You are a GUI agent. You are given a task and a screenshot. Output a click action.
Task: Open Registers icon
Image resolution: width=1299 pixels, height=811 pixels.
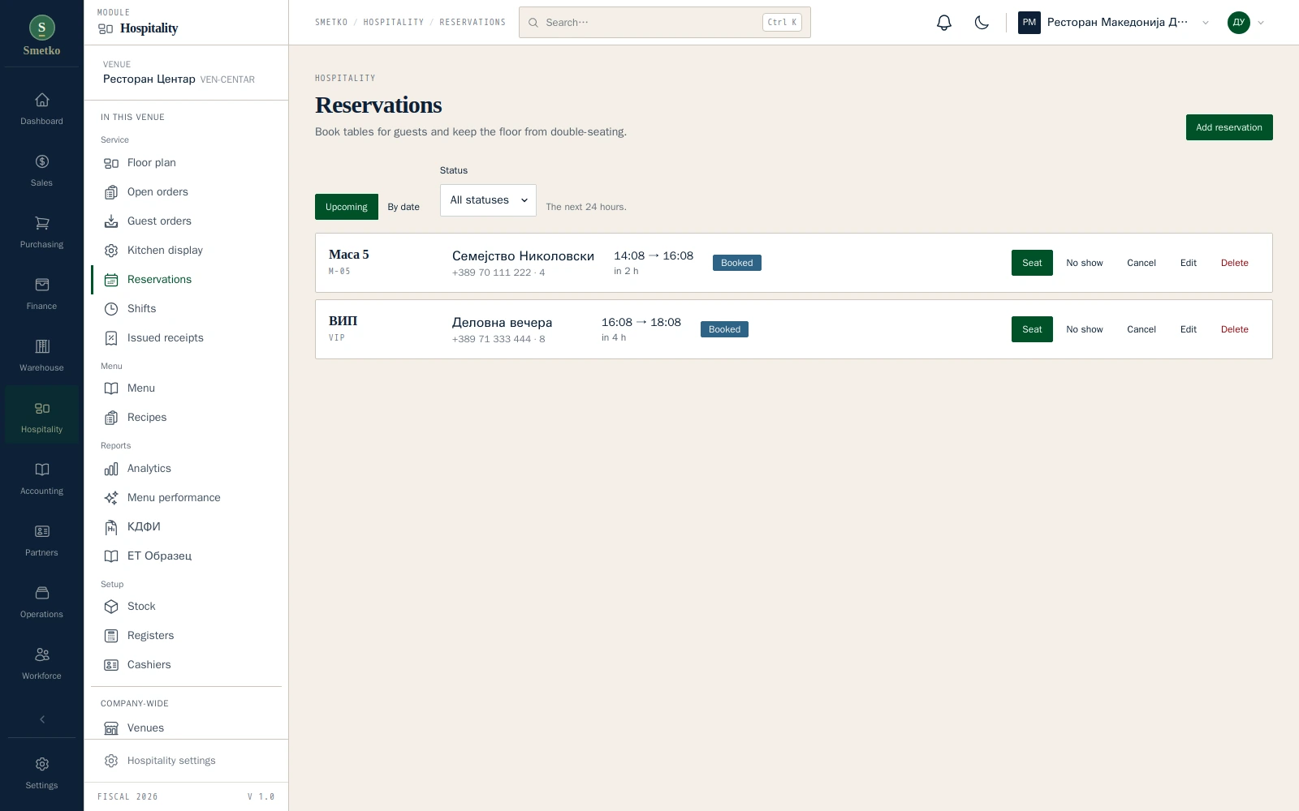pos(111,636)
